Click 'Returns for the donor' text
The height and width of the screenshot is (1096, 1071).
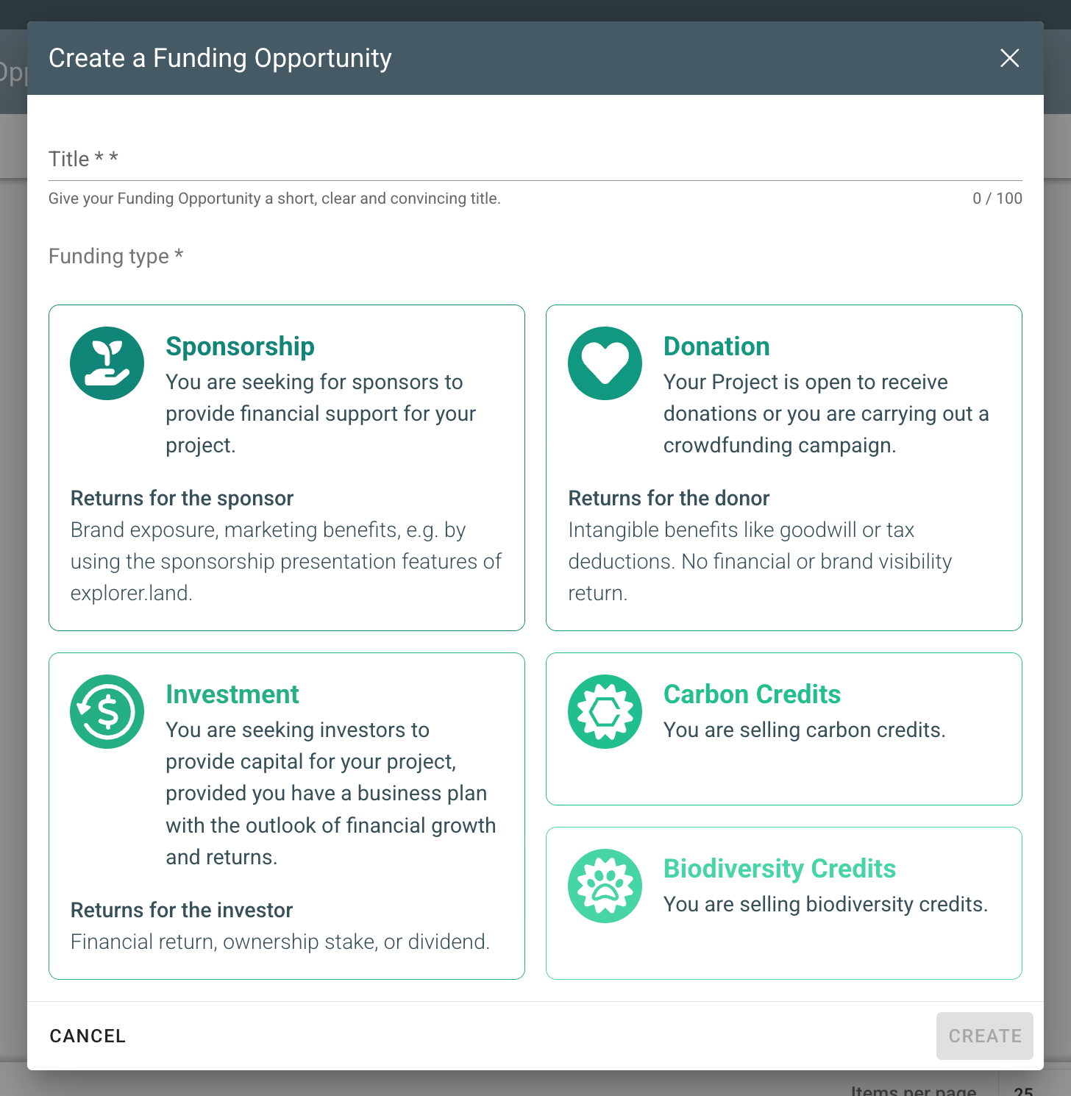tap(669, 498)
